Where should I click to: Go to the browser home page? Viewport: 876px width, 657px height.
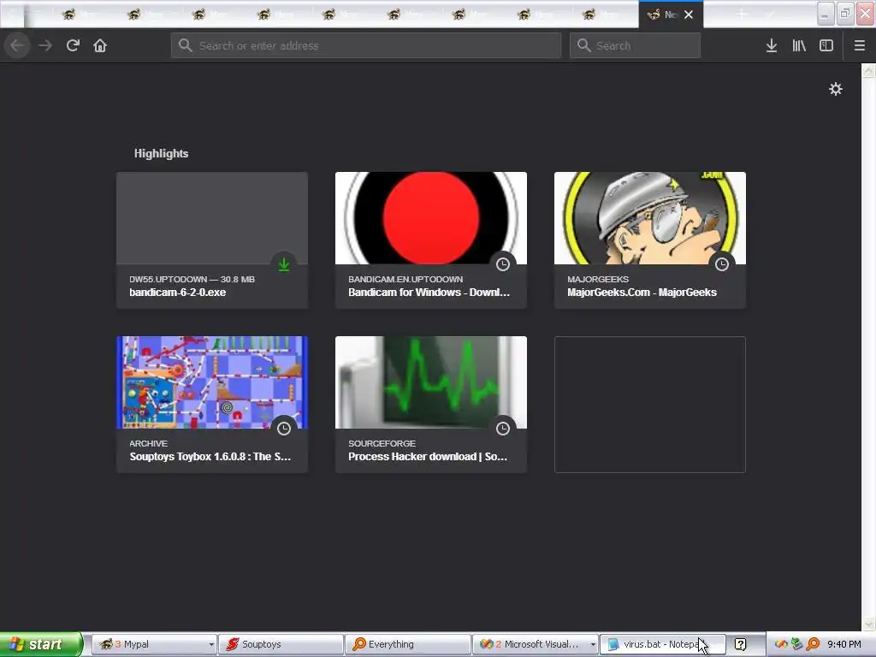(100, 46)
